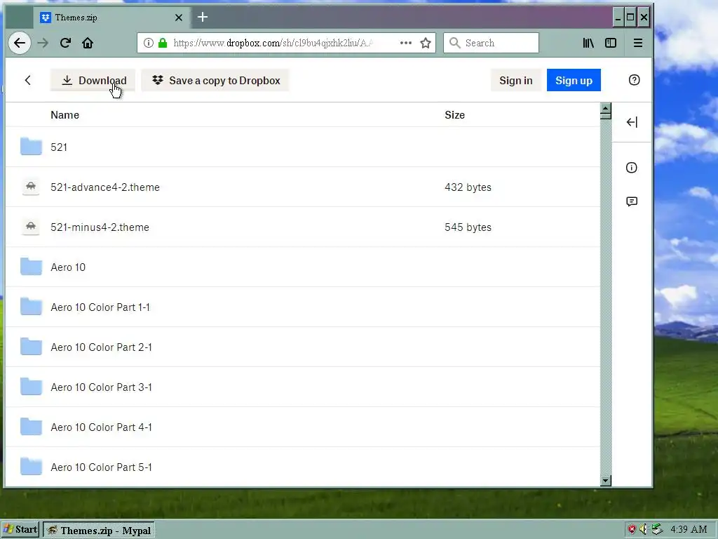Click the blue Sign up button

pos(574,80)
